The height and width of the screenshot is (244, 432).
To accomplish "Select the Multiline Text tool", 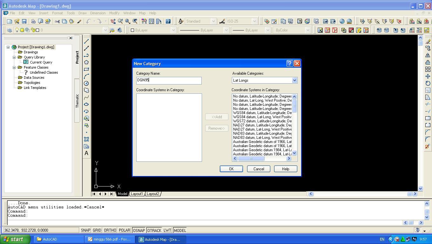I will pos(86,153).
